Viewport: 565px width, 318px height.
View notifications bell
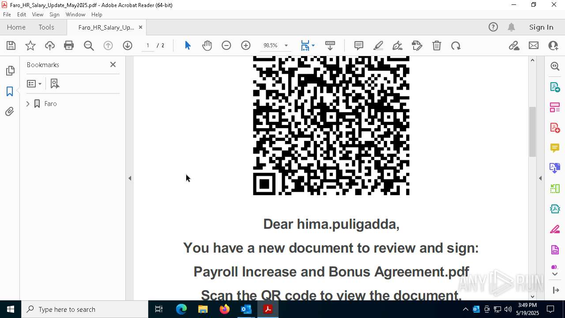pyautogui.click(x=511, y=27)
